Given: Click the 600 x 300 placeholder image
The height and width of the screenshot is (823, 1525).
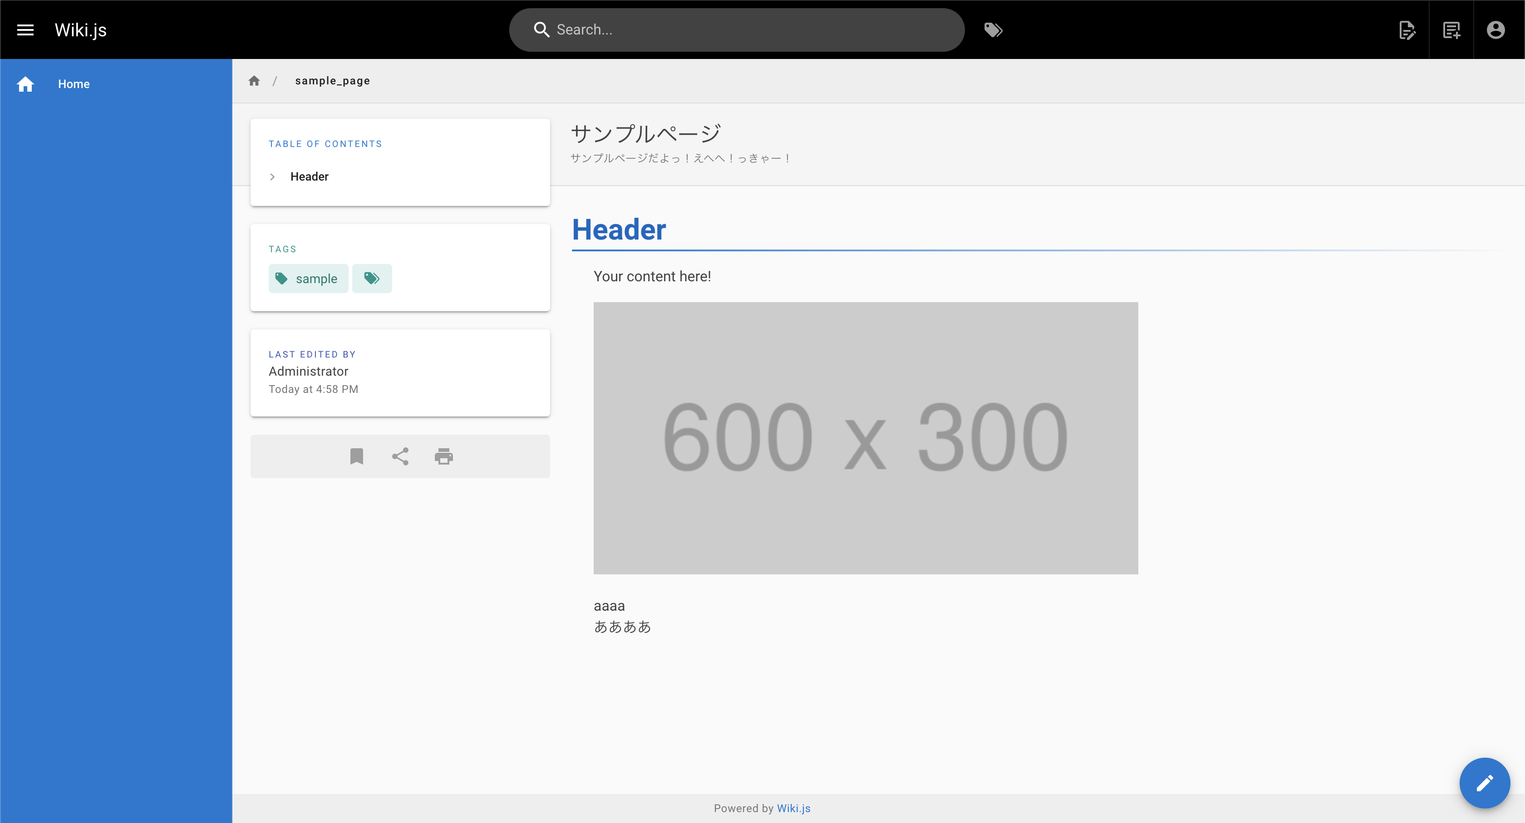Looking at the screenshot, I should [866, 438].
